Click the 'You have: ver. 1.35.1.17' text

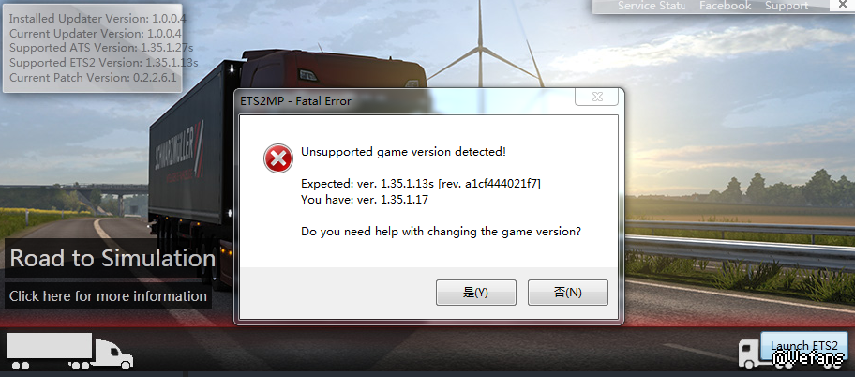pos(365,200)
